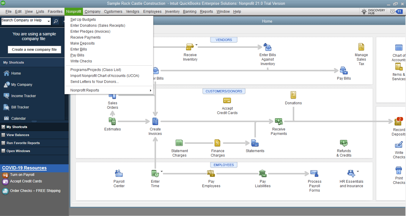Click the reminders clock showing 11
406x216 pixels.
click(x=396, y=12)
